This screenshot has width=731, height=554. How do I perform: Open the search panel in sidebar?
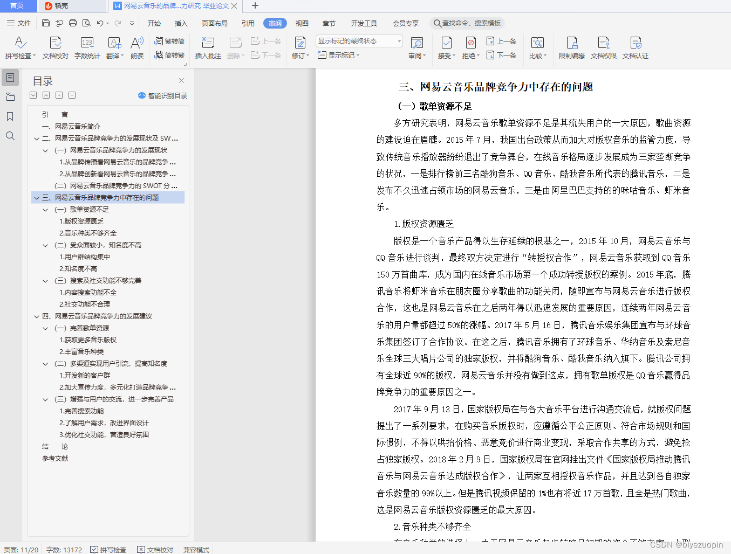coord(10,136)
